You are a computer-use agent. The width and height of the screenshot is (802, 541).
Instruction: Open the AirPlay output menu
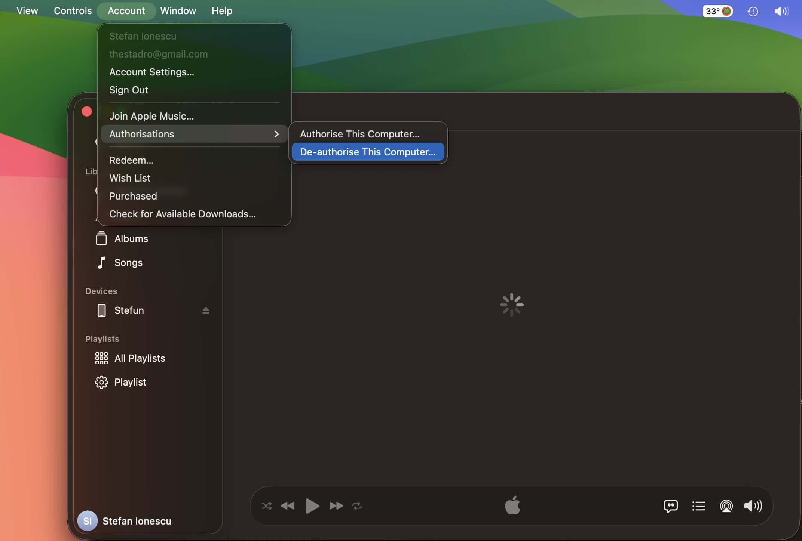[726, 506]
